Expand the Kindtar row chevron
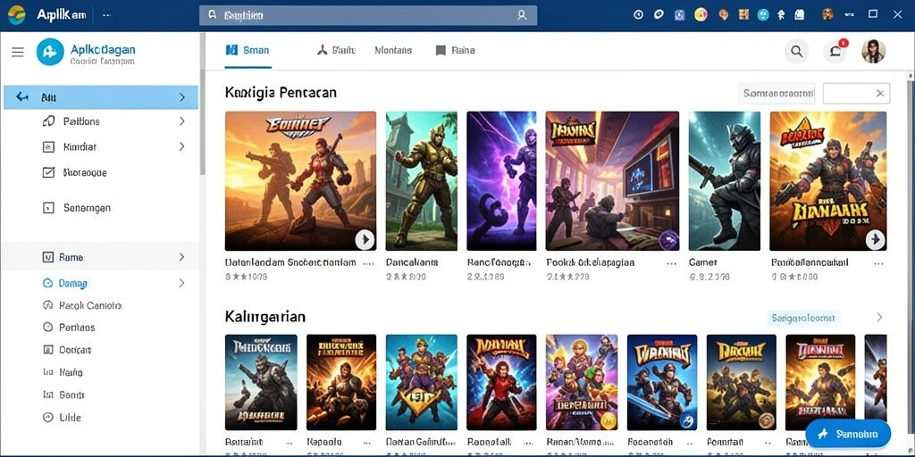Viewport: 915px width, 457px height. pyautogui.click(x=182, y=146)
